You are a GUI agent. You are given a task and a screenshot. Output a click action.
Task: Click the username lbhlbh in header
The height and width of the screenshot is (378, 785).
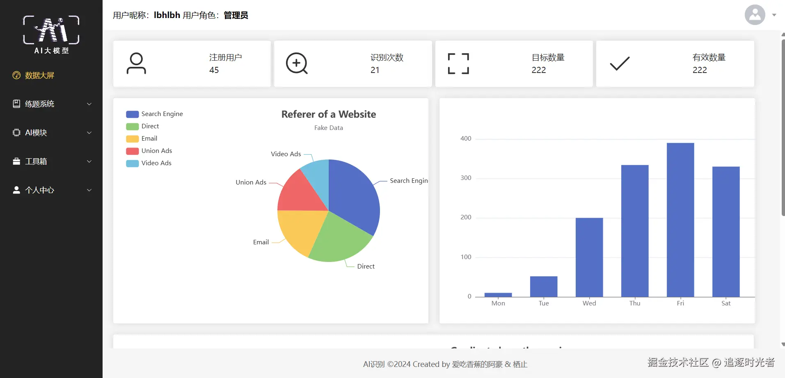pos(167,15)
